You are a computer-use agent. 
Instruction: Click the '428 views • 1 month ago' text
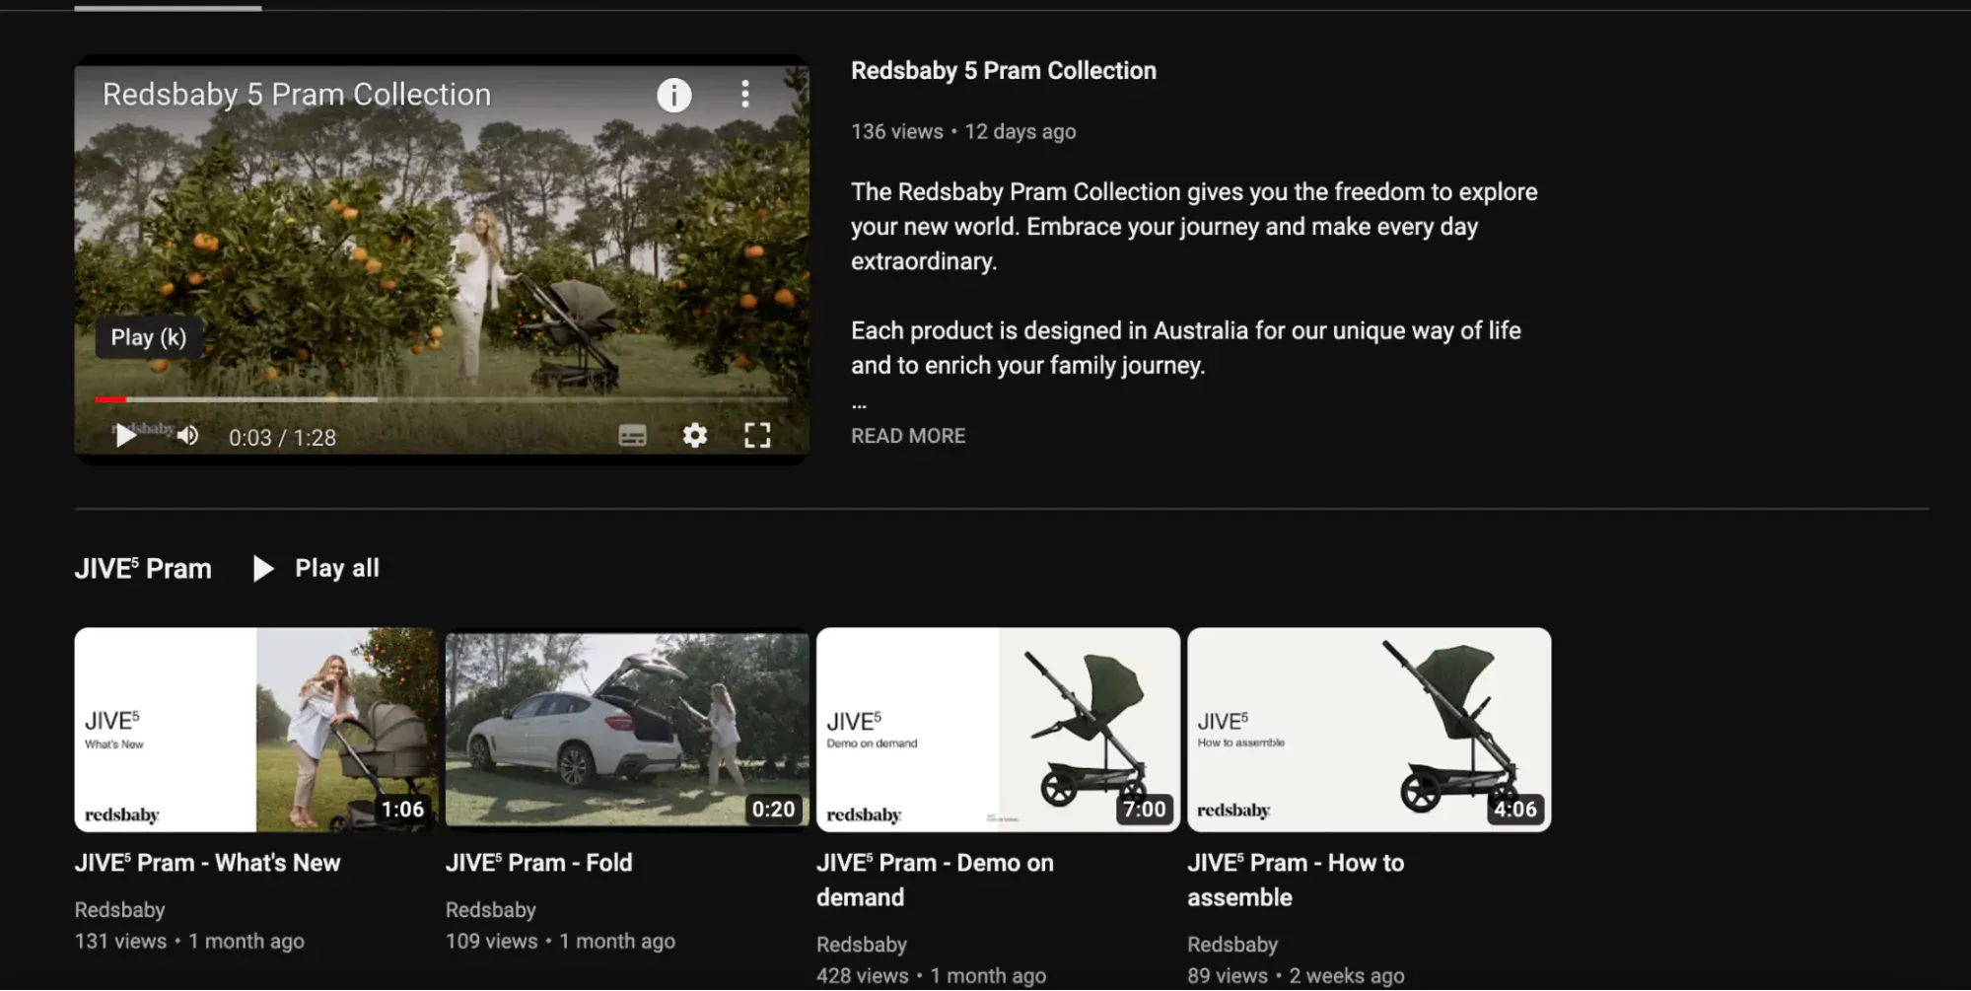(x=931, y=976)
